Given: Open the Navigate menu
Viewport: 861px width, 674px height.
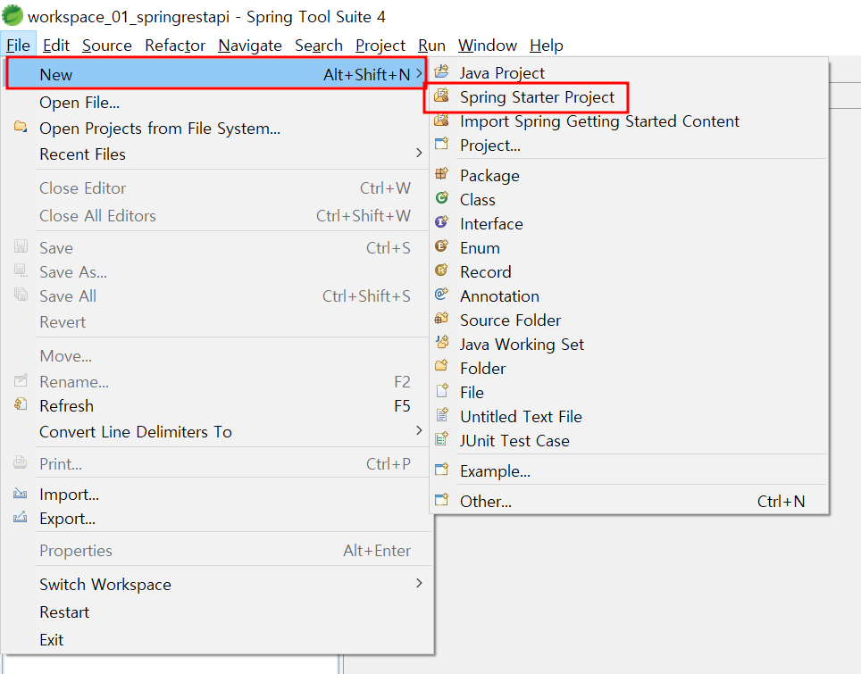Looking at the screenshot, I should (250, 45).
